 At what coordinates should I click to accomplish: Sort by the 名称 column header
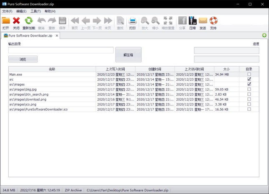[52, 69]
